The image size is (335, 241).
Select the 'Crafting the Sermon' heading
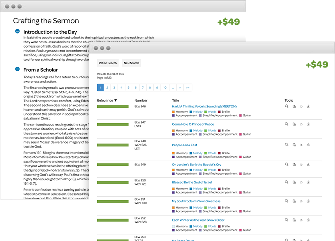click(46, 21)
